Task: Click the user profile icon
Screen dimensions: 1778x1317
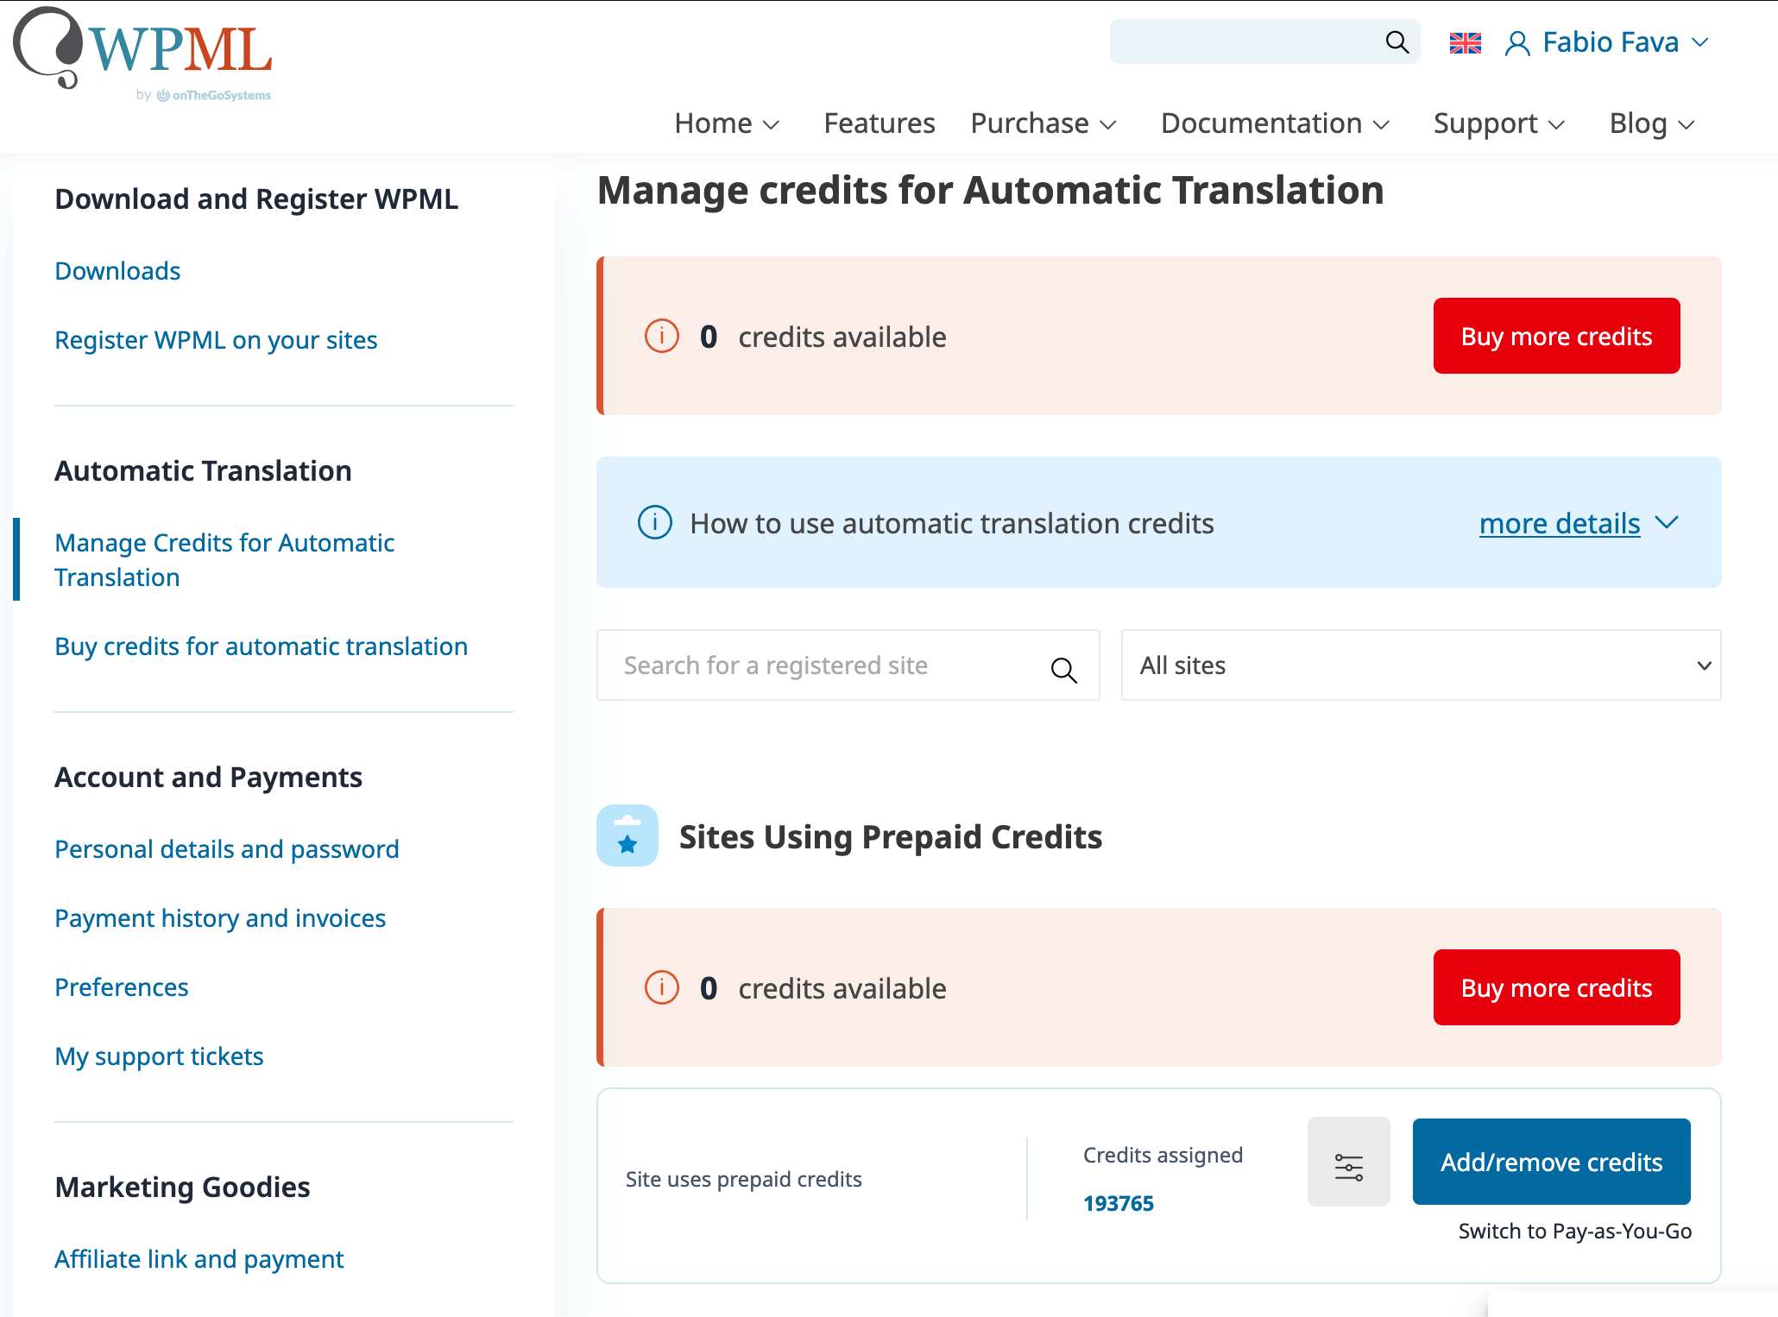Action: pyautogui.click(x=1516, y=43)
